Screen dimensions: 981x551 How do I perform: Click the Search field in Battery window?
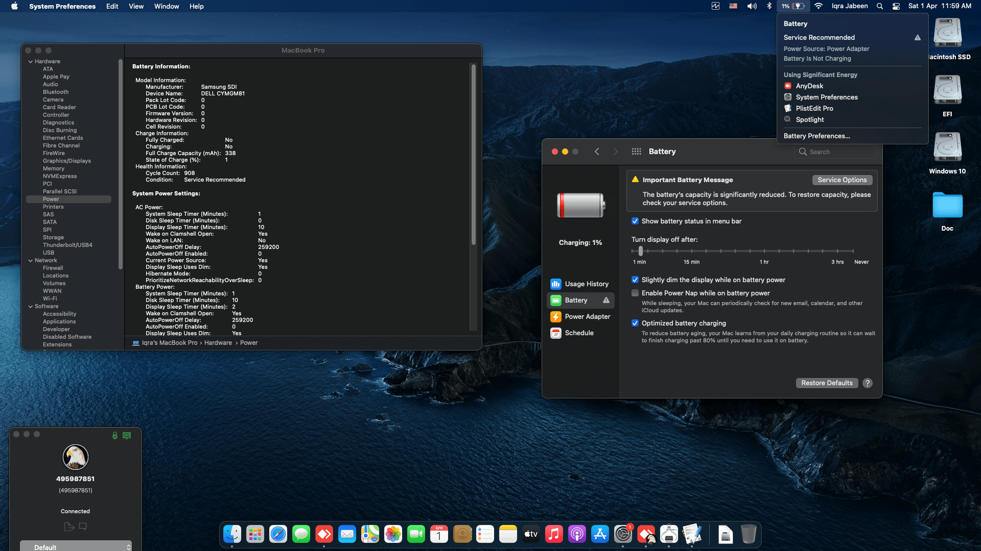click(835, 152)
